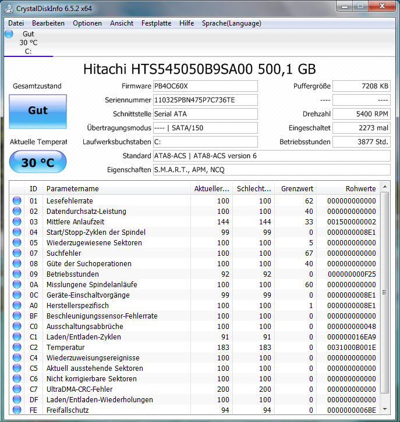Click status orb for Wiederzugewiesene Sektoren row
Image resolution: width=400 pixels, height=422 pixels.
(x=17, y=243)
